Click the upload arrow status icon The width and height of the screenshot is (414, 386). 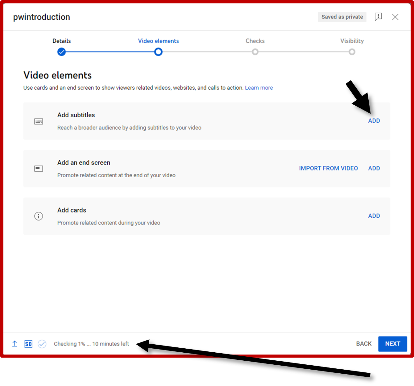[x=14, y=344]
